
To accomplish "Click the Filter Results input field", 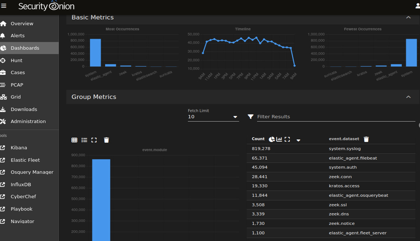I will click(x=336, y=117).
